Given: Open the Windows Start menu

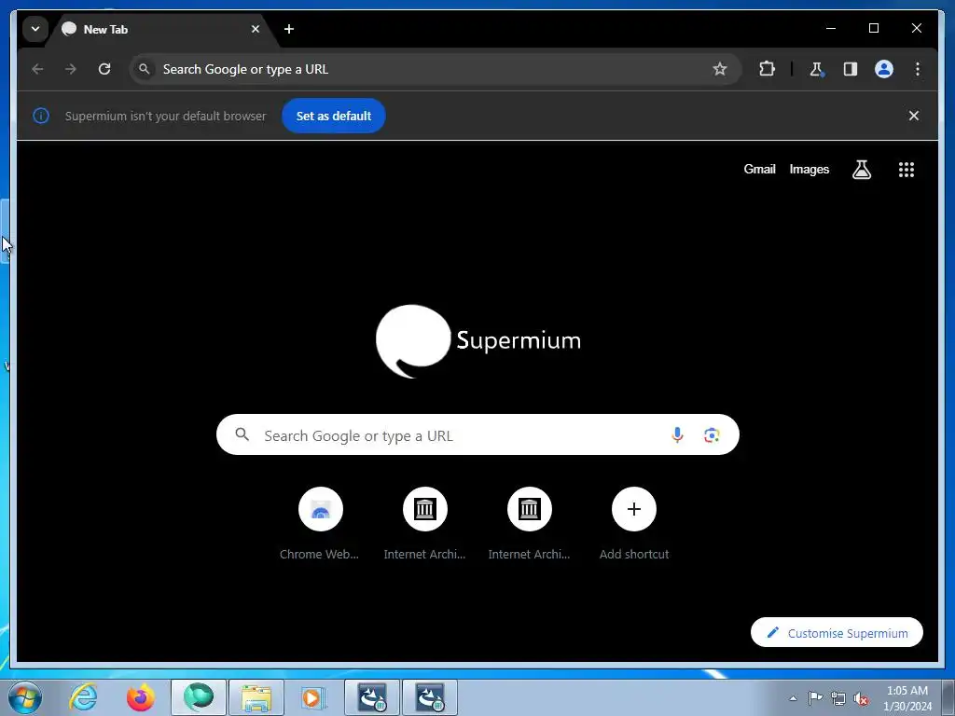Looking at the screenshot, I should (25, 697).
